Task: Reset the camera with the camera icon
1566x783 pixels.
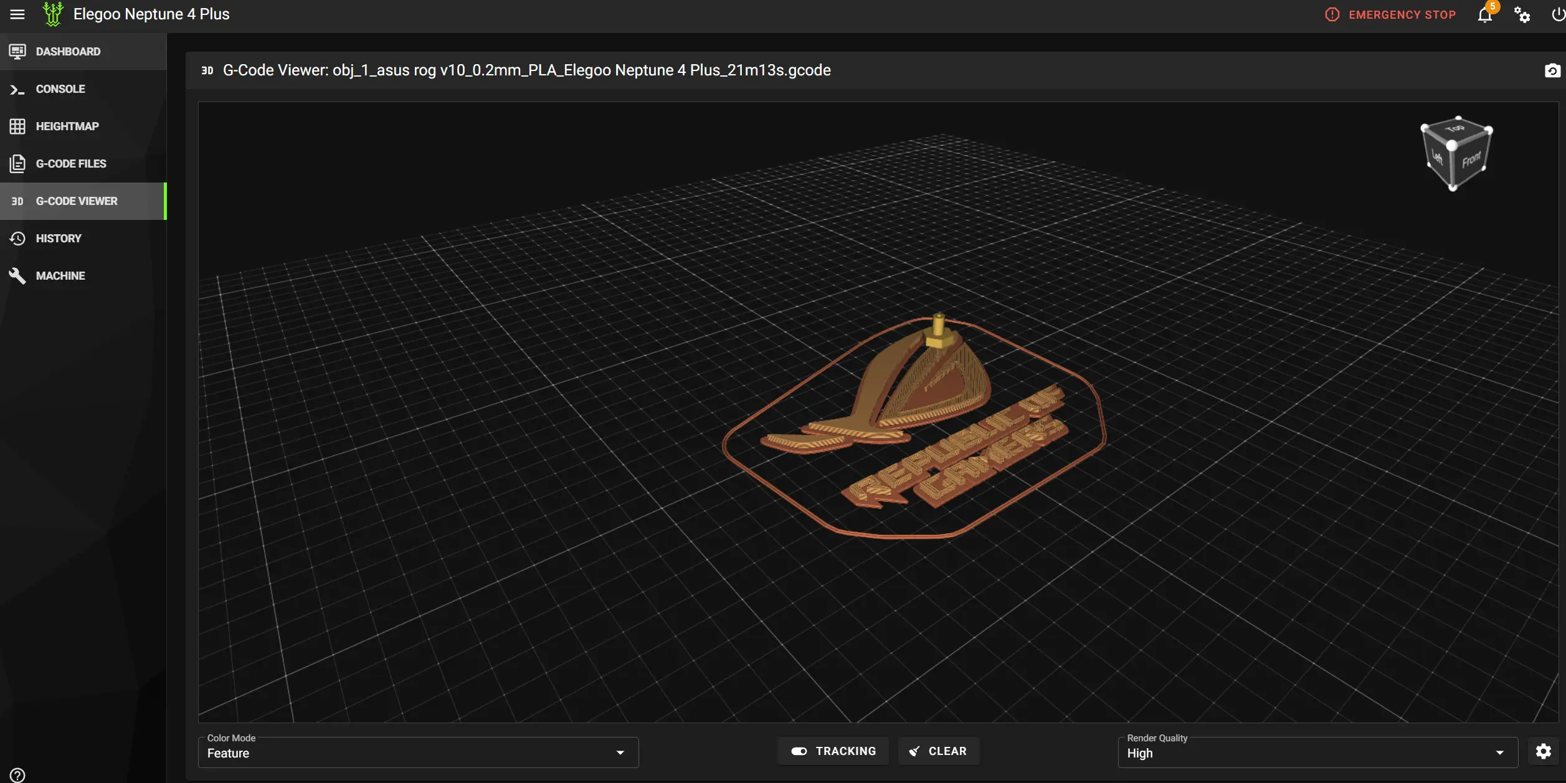Action: pos(1552,70)
